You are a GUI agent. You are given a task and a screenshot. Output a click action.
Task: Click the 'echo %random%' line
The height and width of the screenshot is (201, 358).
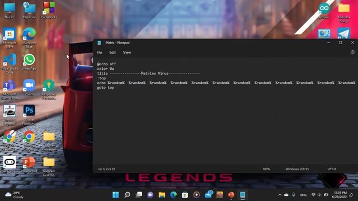pyautogui.click(x=226, y=83)
